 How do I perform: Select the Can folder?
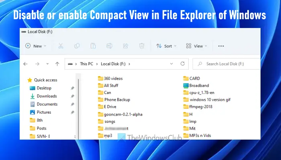click(x=104, y=92)
